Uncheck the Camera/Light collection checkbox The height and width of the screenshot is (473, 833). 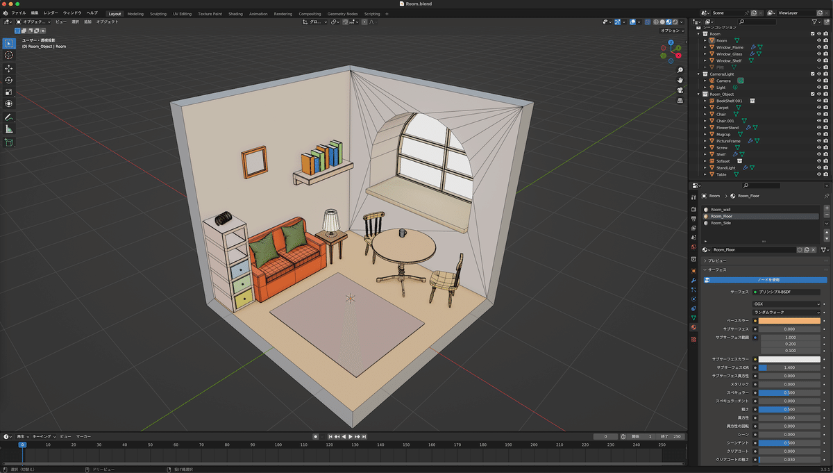click(813, 74)
